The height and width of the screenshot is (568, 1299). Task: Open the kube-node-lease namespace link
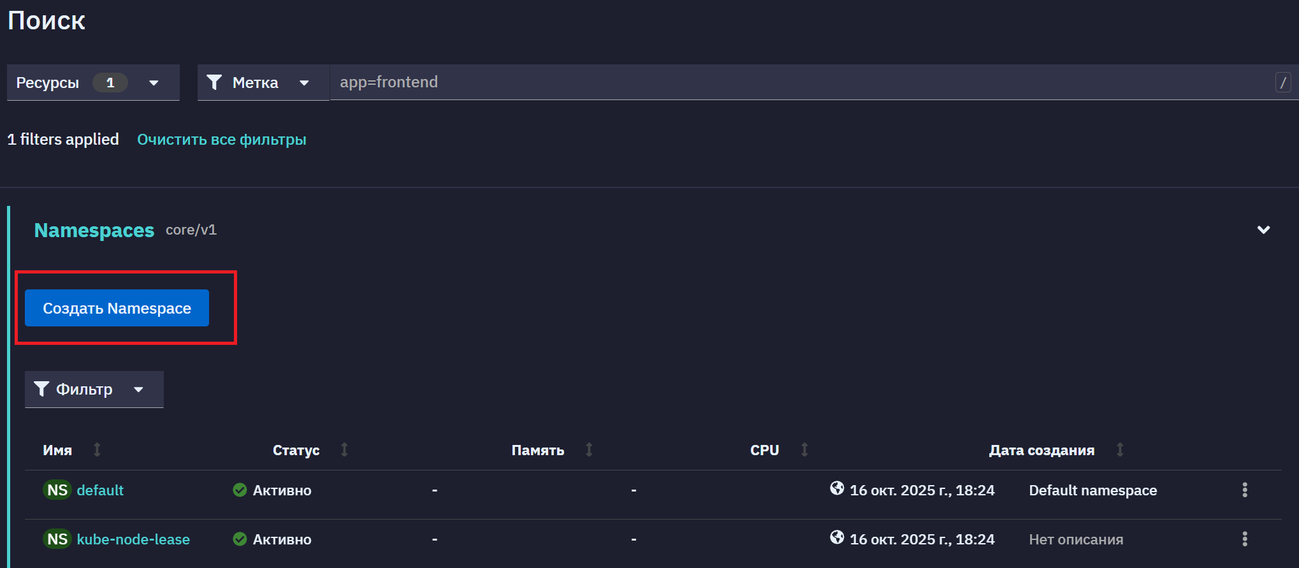(133, 539)
